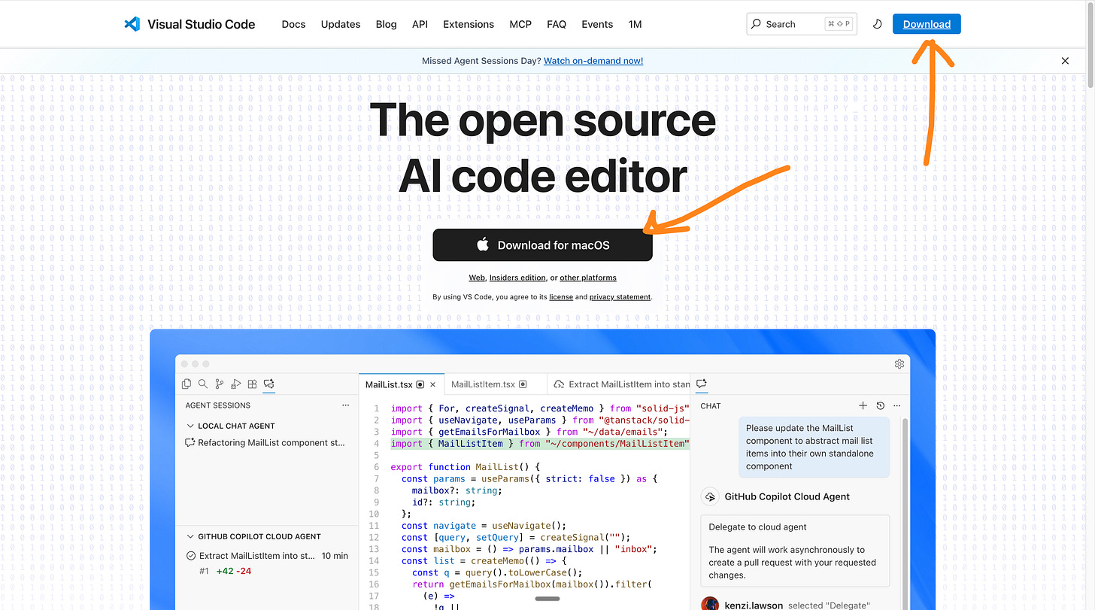Image resolution: width=1095 pixels, height=610 pixels.
Task: Click the modified indicator on the MailList.tsx tab
Action: pyautogui.click(x=420, y=384)
